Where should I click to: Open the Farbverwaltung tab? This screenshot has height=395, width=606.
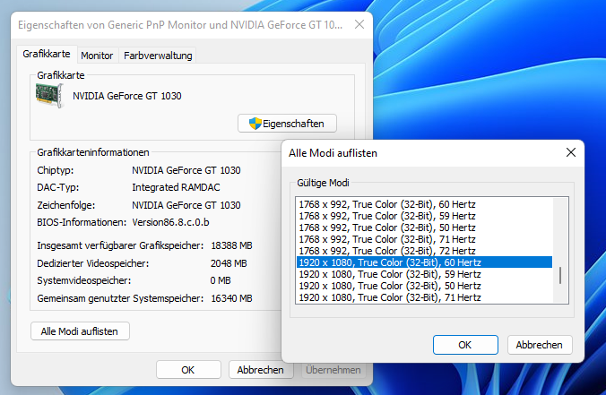point(158,56)
